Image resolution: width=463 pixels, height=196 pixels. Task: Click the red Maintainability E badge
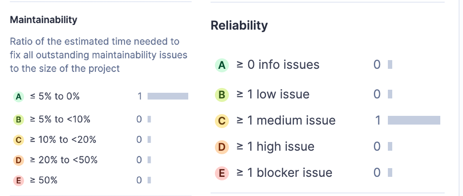coord(18,180)
